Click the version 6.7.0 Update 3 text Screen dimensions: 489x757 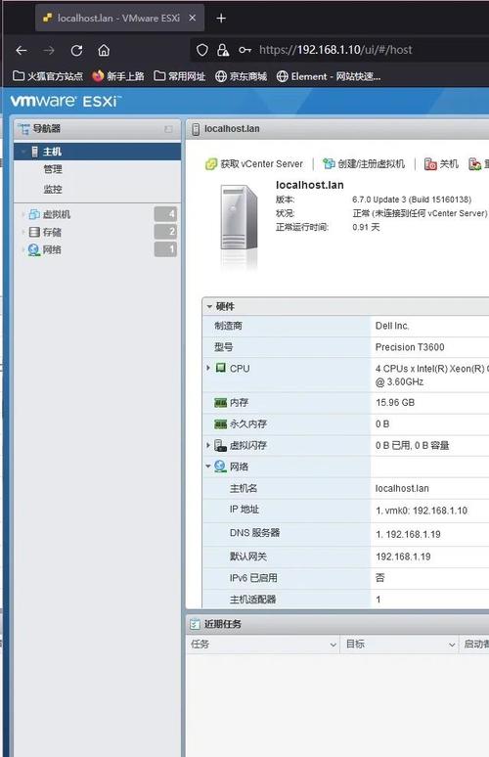tap(412, 200)
